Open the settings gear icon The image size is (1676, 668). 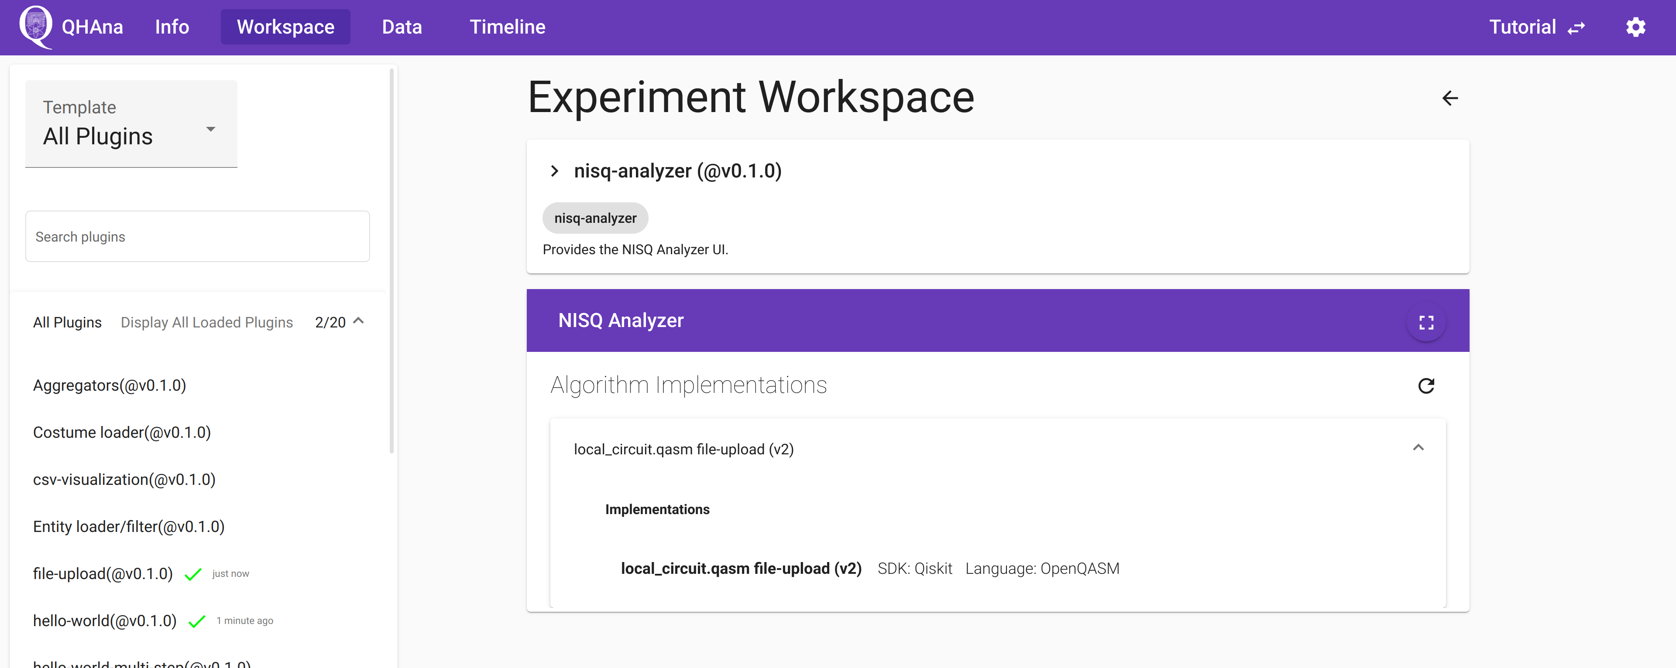[1635, 27]
